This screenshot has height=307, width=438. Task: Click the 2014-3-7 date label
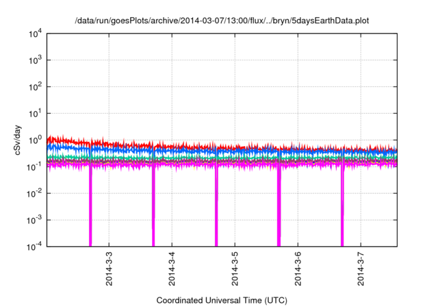(361, 269)
